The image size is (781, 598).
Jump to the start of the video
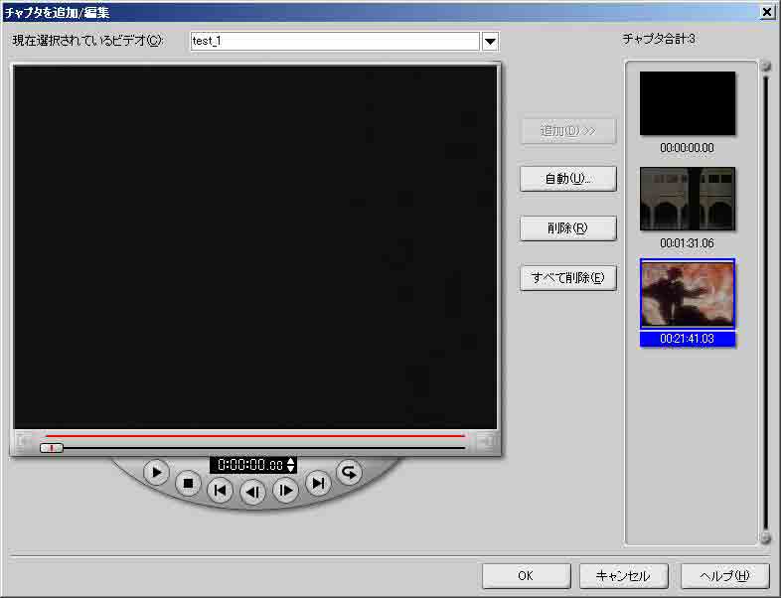tap(220, 491)
